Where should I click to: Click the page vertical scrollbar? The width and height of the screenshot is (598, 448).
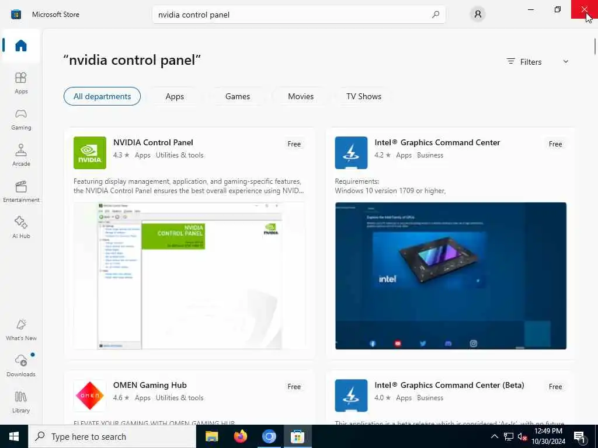pos(595,47)
